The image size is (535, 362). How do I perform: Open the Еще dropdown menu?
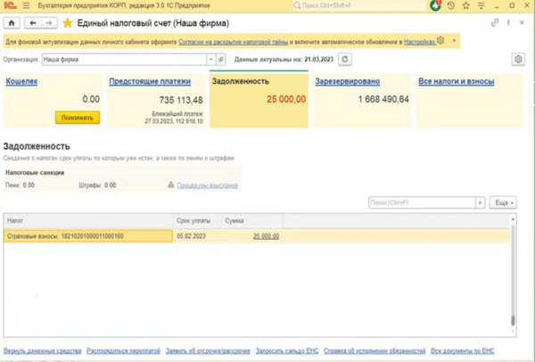pyautogui.click(x=504, y=203)
